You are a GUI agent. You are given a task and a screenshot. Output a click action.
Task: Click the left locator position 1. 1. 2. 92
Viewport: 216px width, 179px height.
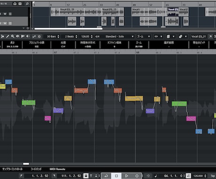(40, 176)
